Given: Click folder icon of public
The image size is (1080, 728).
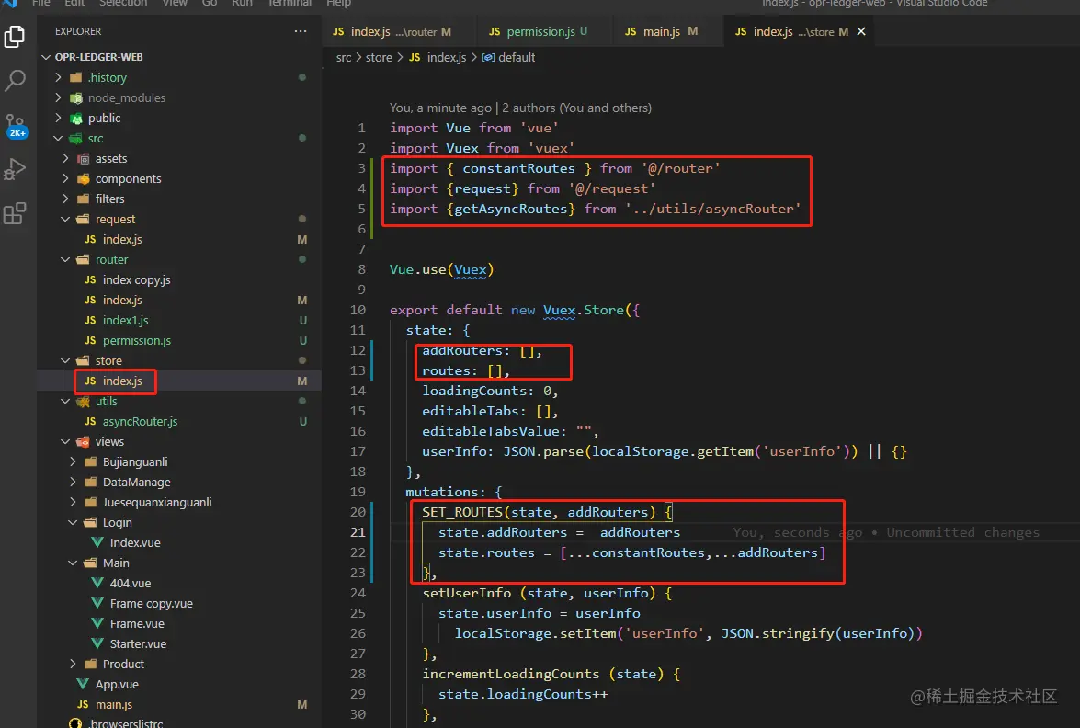Looking at the screenshot, I should (x=76, y=119).
